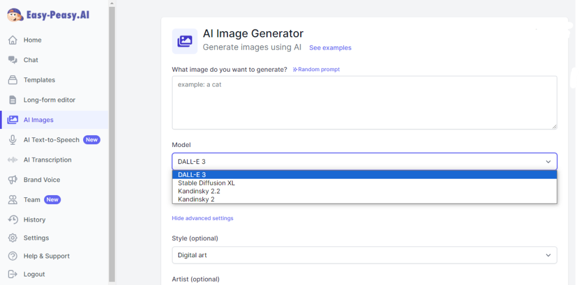This screenshot has height=285, width=579.
Task: Open Chat via its speech bubble icon
Action: (x=12, y=60)
